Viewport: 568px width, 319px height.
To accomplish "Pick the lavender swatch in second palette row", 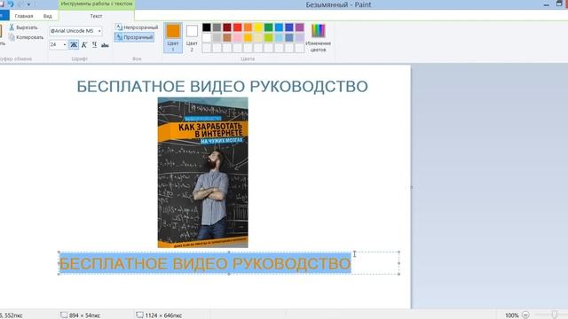I will (x=300, y=37).
